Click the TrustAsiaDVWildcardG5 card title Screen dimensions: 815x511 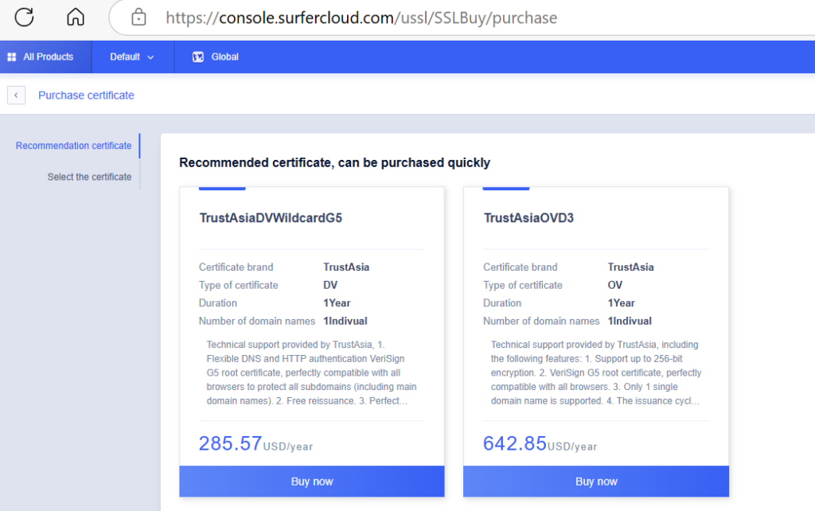271,217
